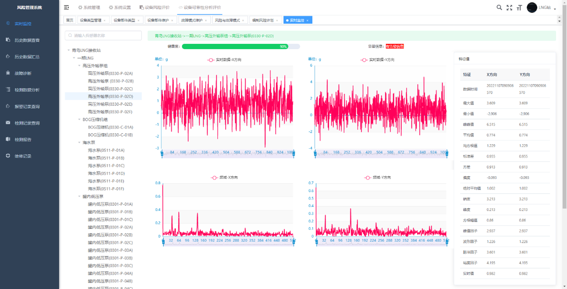567x289 pixels.
Task: Enter fullscreen via the expand icon
Action: coord(509,7)
